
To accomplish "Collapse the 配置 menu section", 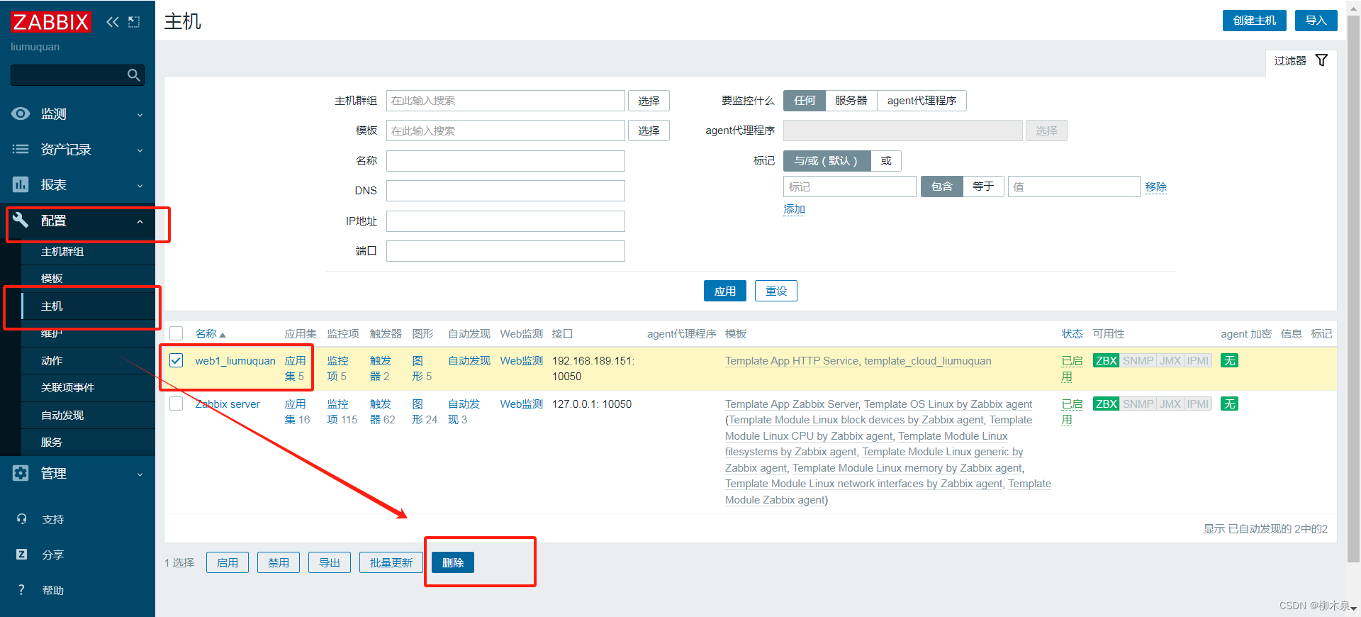I will coord(77,221).
